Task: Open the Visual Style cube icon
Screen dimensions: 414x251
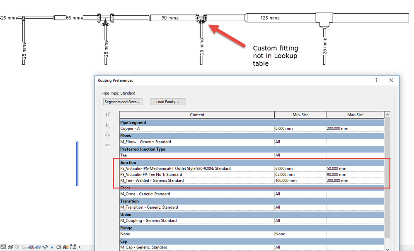Action: (10, 247)
